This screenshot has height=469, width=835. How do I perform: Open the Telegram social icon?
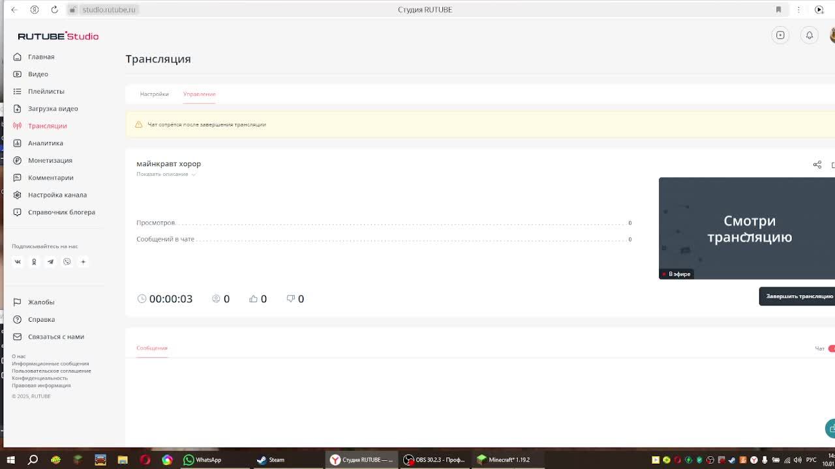(50, 262)
